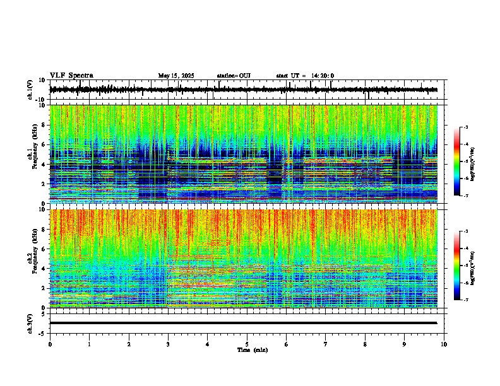
Task: Click the time axis tick "7"
Action: pos(326,344)
